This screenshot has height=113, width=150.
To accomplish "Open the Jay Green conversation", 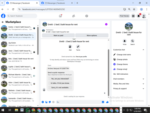I will click(x=18, y=44).
